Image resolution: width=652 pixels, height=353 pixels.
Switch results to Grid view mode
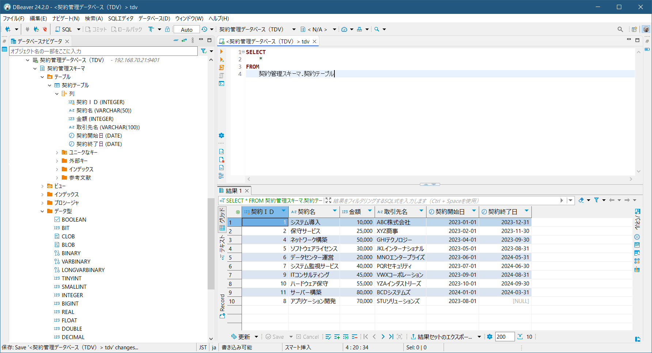point(222,219)
